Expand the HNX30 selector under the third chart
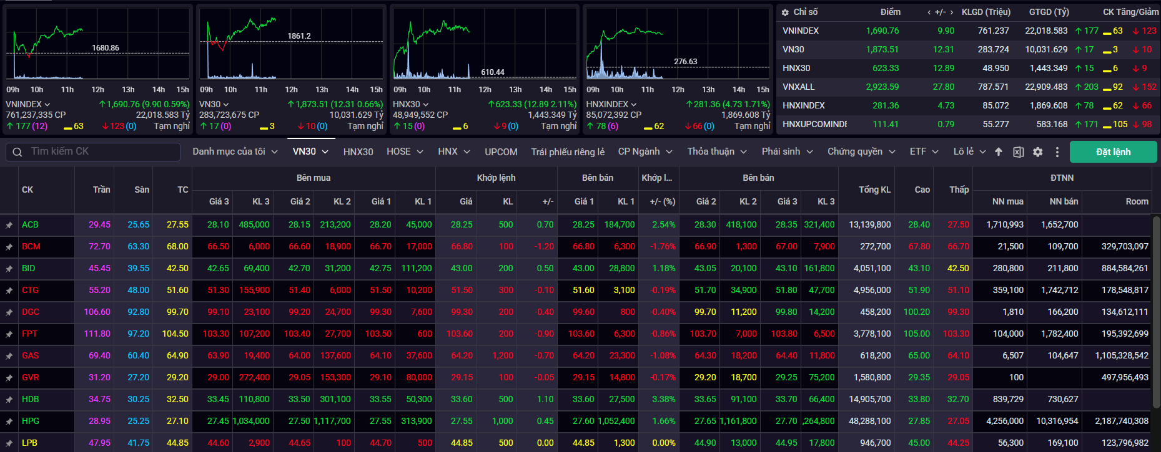This screenshot has height=452, width=1161. click(x=426, y=105)
